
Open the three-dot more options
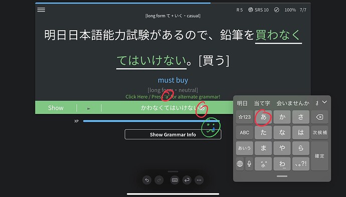point(199,180)
